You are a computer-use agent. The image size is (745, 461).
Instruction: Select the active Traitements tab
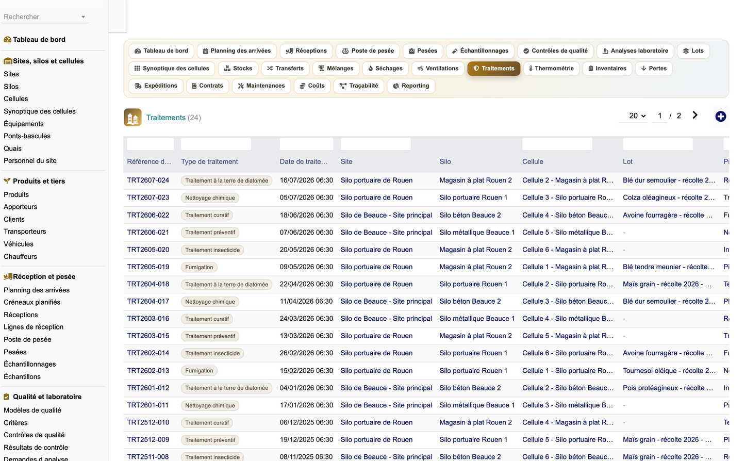[x=494, y=69]
